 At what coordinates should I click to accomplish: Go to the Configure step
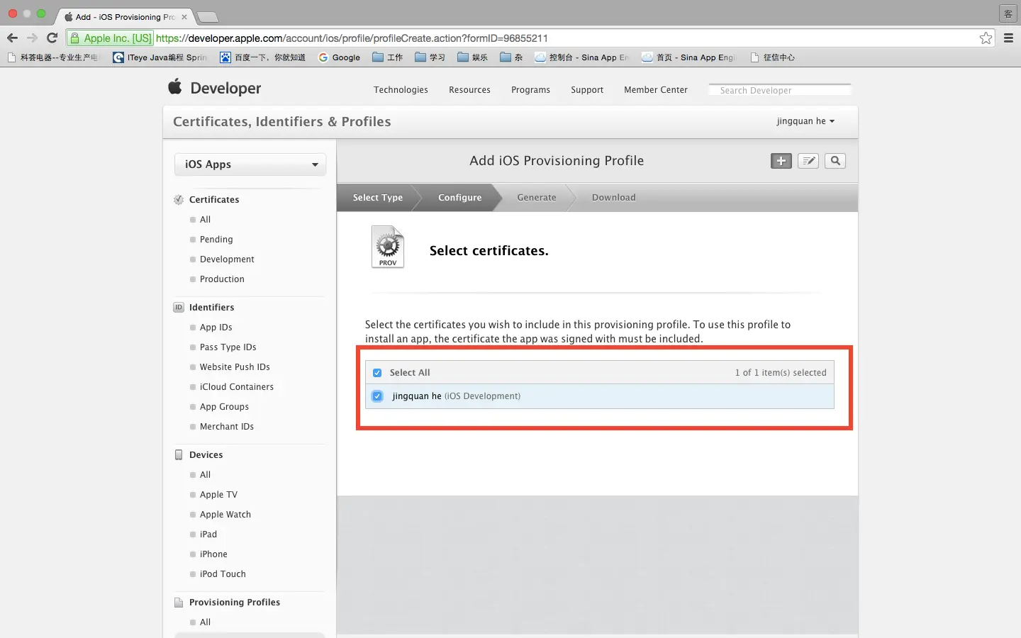click(460, 198)
